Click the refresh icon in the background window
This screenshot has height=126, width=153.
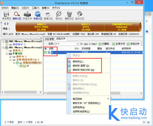pyautogui.click(x=147, y=21)
